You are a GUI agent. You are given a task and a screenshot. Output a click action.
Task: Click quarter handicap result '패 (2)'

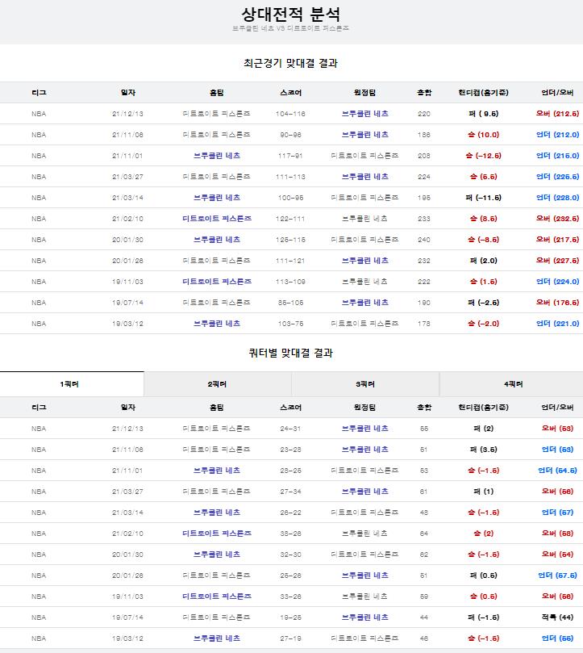[483, 429]
